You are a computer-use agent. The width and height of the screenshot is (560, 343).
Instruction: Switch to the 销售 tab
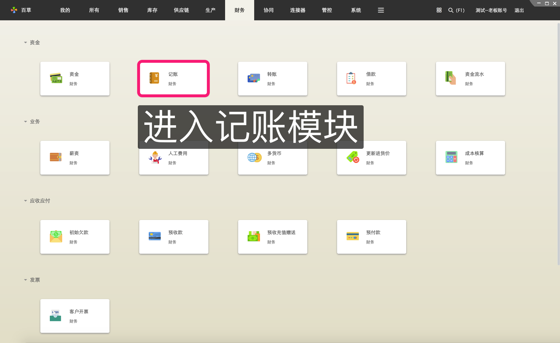[x=123, y=10]
